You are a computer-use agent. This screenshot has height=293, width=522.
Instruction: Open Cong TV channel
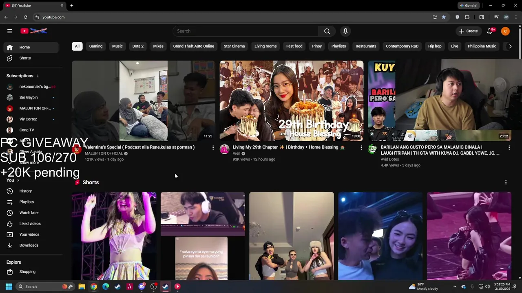point(31,130)
